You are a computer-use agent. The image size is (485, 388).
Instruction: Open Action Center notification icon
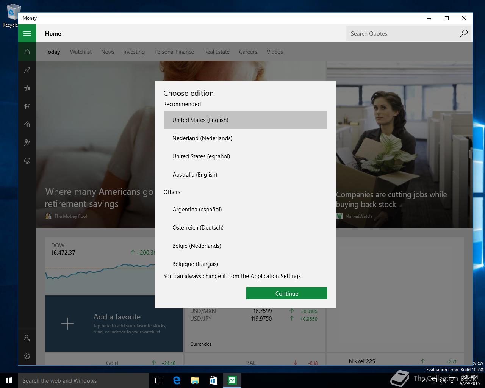pos(452,380)
